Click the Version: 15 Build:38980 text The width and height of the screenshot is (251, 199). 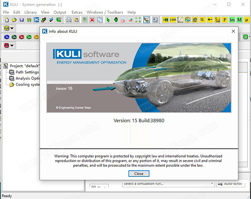point(139,120)
